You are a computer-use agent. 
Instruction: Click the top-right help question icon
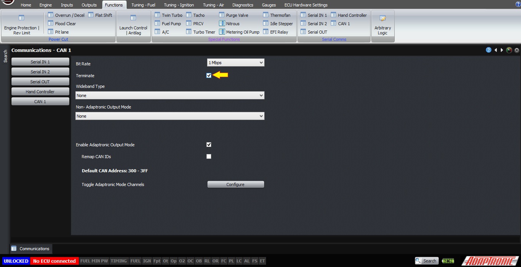(518, 5)
